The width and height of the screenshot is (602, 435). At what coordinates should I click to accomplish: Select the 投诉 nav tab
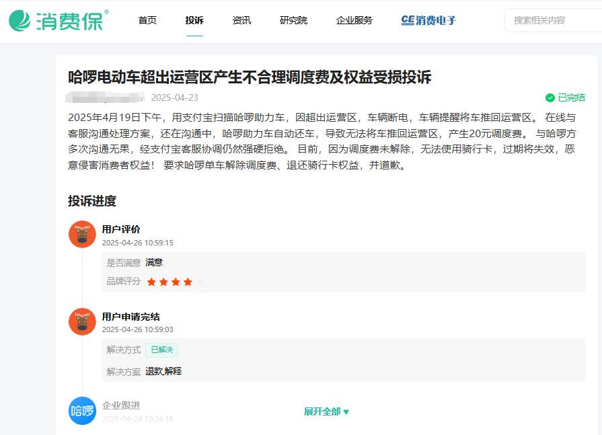(x=194, y=20)
